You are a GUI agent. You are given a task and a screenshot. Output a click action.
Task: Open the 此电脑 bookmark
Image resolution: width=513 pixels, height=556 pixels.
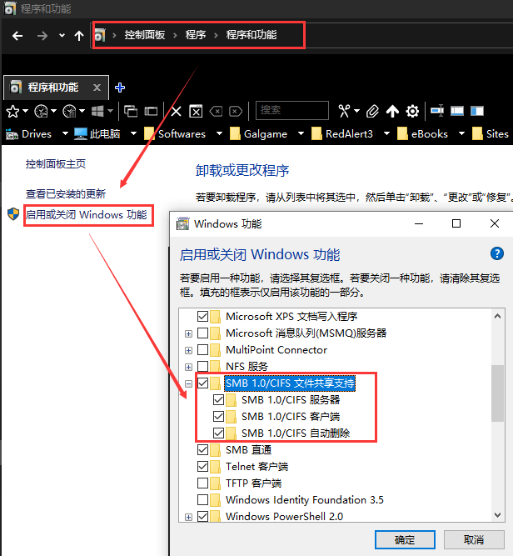tap(97, 134)
